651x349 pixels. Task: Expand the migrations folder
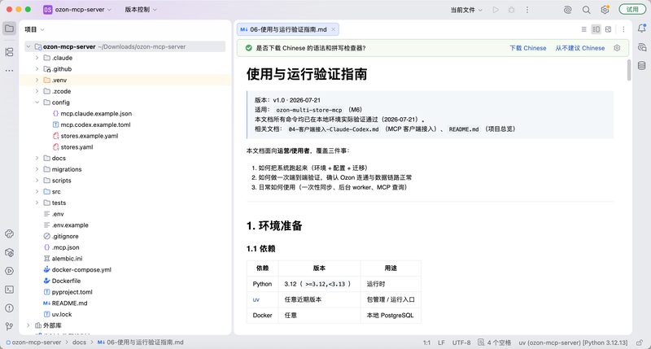coord(37,169)
